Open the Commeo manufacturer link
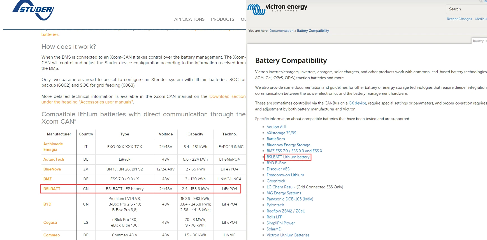487x240 pixels. point(52,235)
